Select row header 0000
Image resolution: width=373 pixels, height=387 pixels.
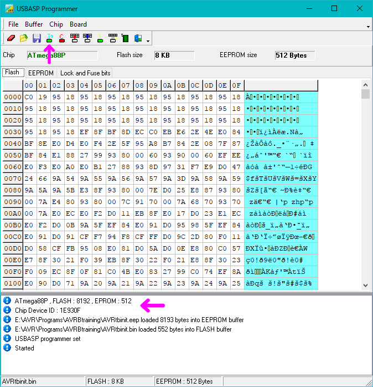click(x=13, y=97)
